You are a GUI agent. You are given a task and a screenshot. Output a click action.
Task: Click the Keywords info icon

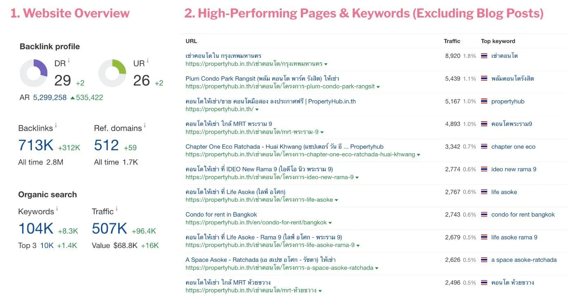click(57, 209)
